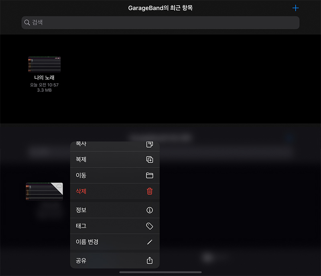Viewport: 321px width, 276px height.
Task: Open the 나의 노래 song thumbnail
Action: click(x=44, y=64)
